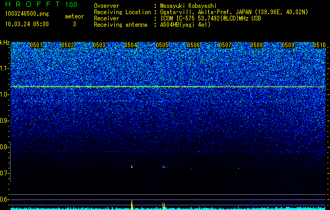Click the meteor echo near 0505
330x210 pixels.
coord(164,167)
